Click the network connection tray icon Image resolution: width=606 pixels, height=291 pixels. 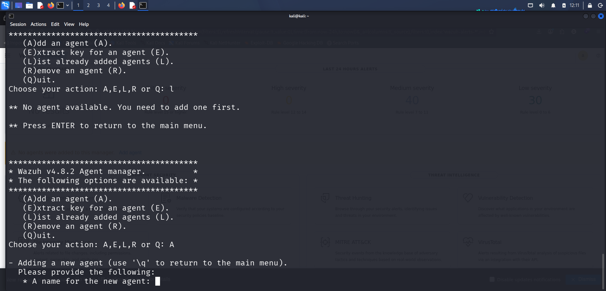point(531,5)
